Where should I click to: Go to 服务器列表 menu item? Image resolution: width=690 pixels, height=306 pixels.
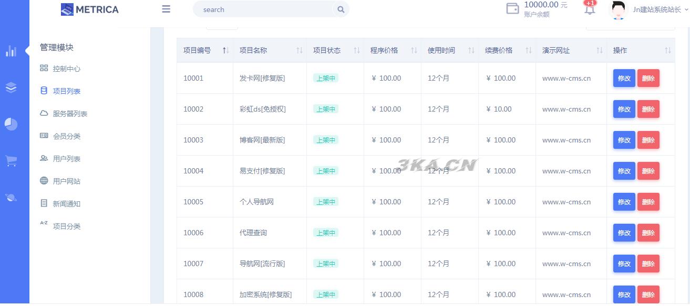click(x=70, y=114)
